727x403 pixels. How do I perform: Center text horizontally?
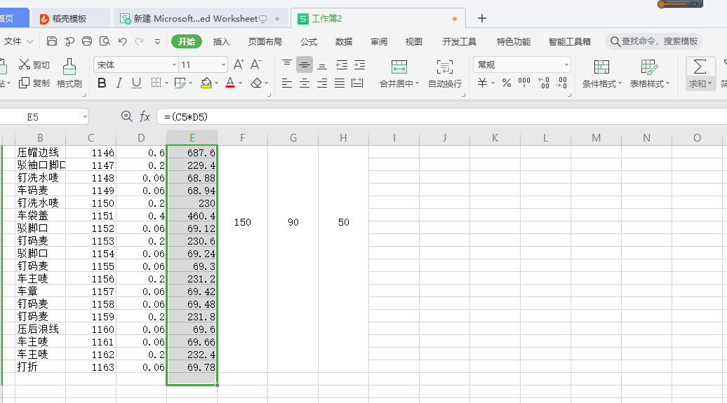(304, 83)
